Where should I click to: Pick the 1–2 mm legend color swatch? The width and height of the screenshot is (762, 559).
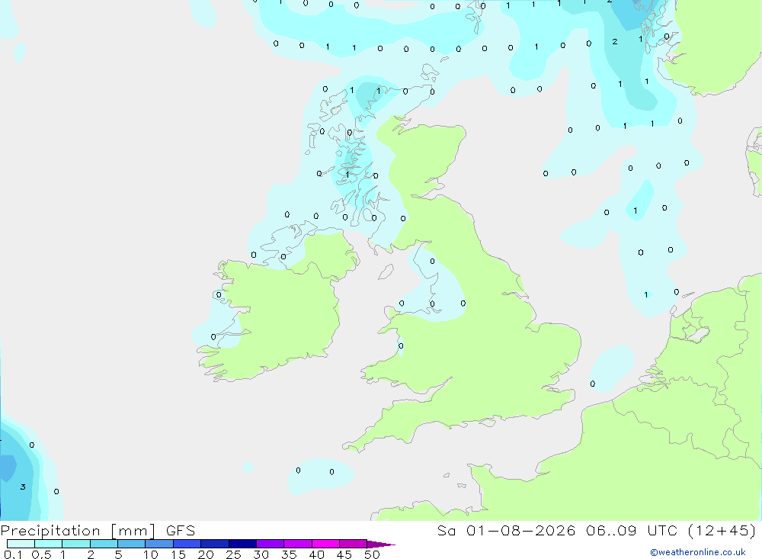tap(76, 544)
